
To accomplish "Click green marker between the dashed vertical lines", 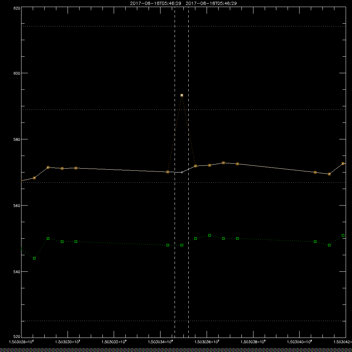I will [182, 245].
